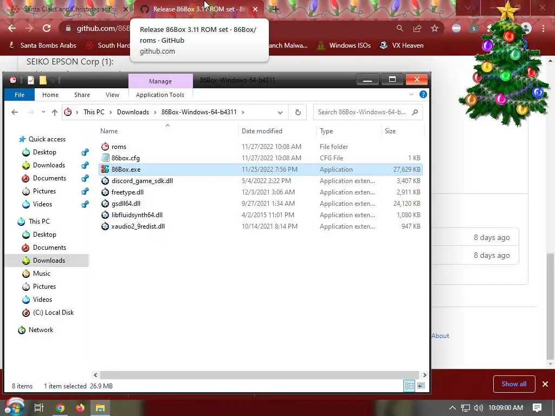Expand the Explorer ribbon chevron

pyautogui.click(x=411, y=94)
